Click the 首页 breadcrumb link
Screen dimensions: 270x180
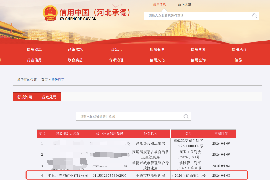pyautogui.click(x=44, y=80)
